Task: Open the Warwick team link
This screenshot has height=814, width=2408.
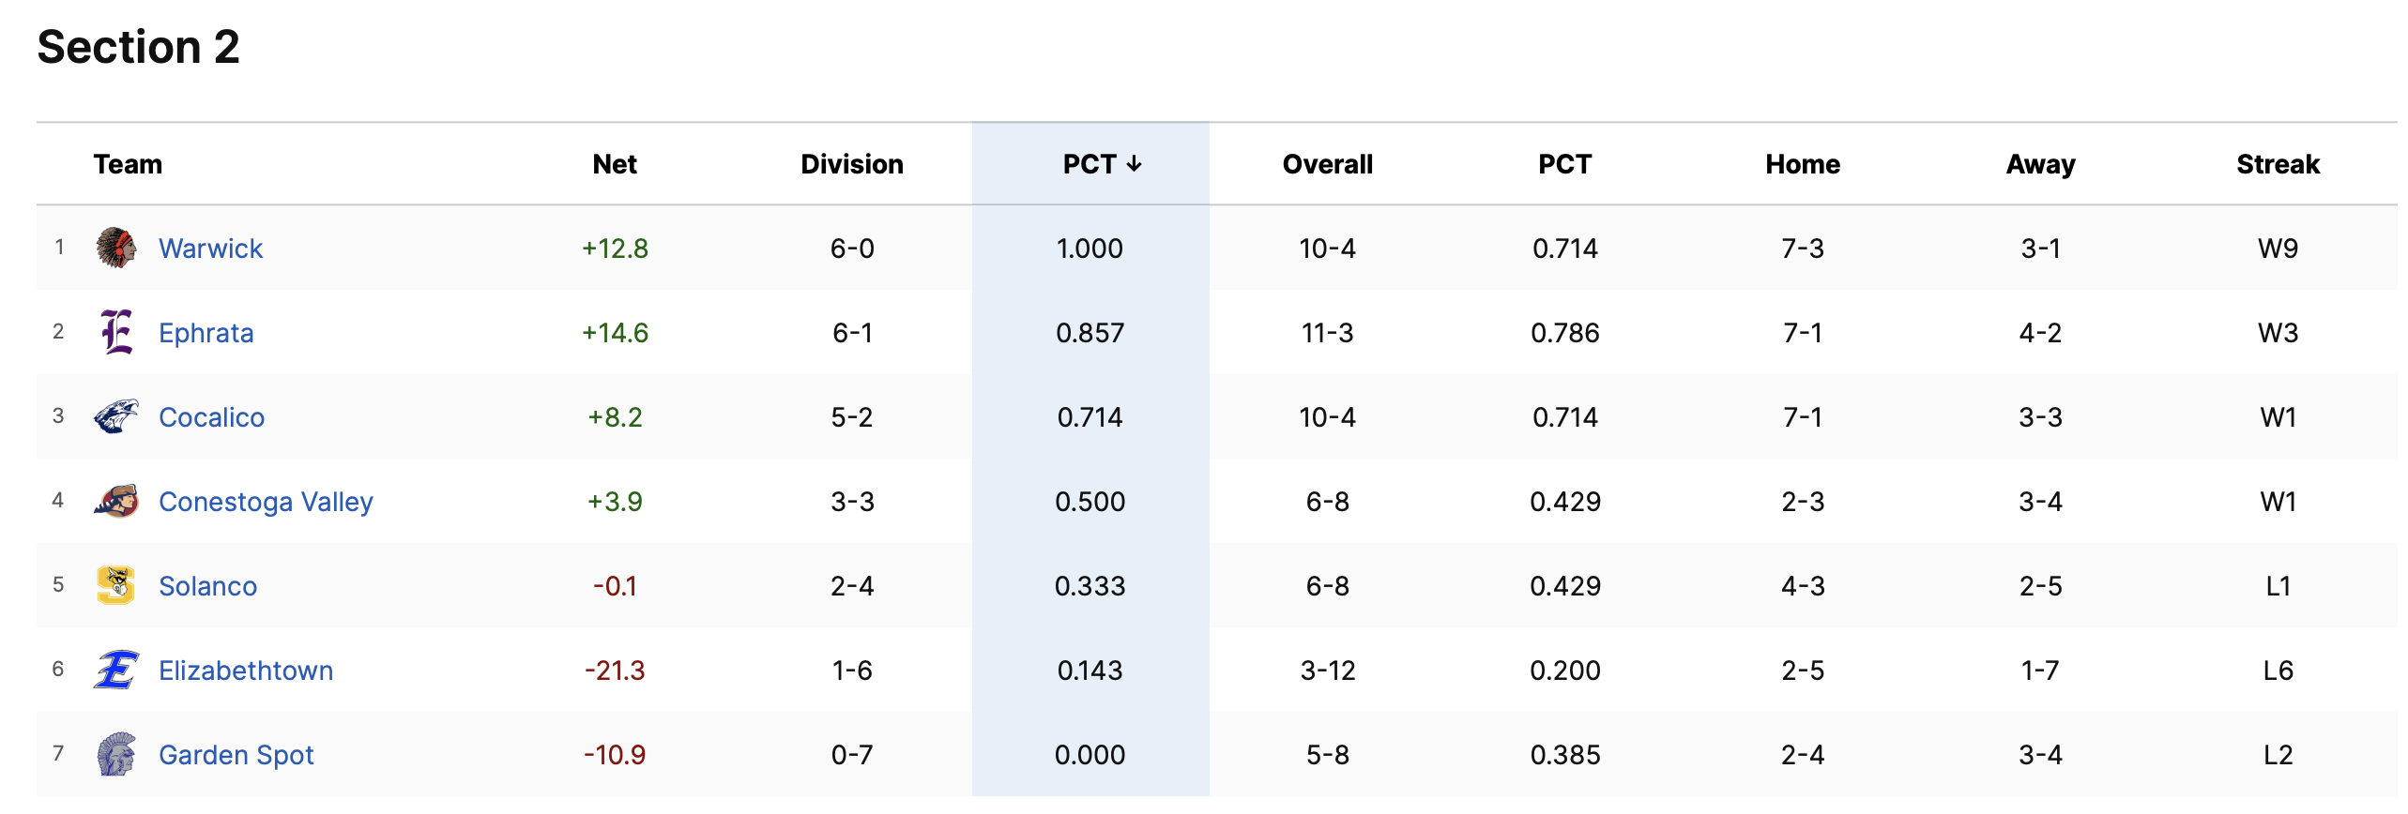Action: (x=210, y=249)
